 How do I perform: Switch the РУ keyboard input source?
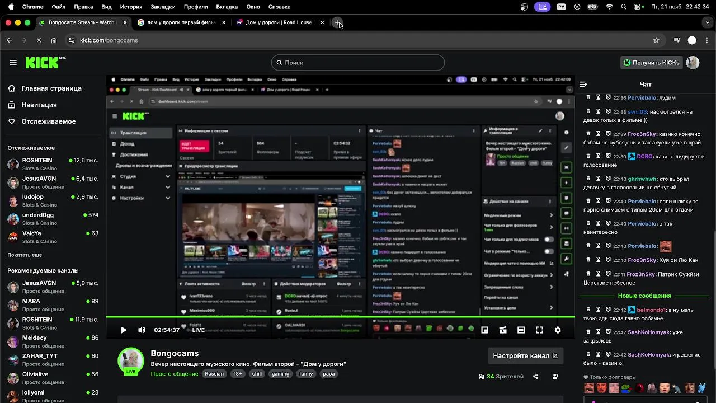[562, 7]
